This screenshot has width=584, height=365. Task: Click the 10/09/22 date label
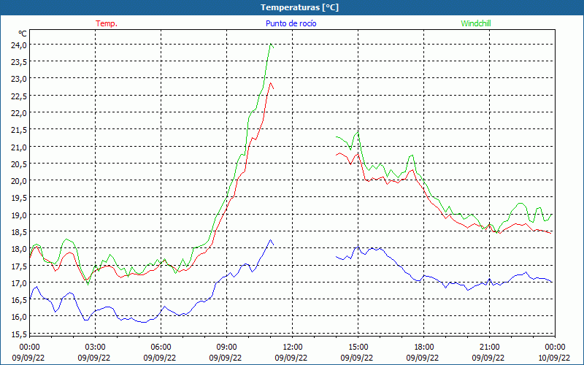point(554,358)
